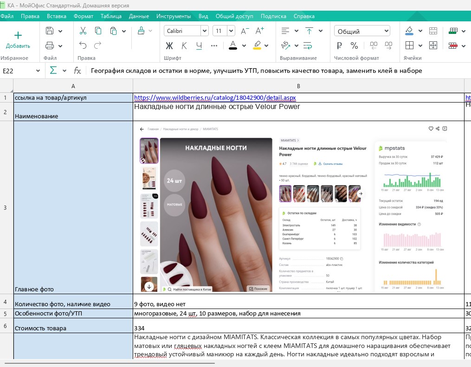This screenshot has width=471, height=367.
Task: Expand the print options arrow
Action: click(x=60, y=46)
